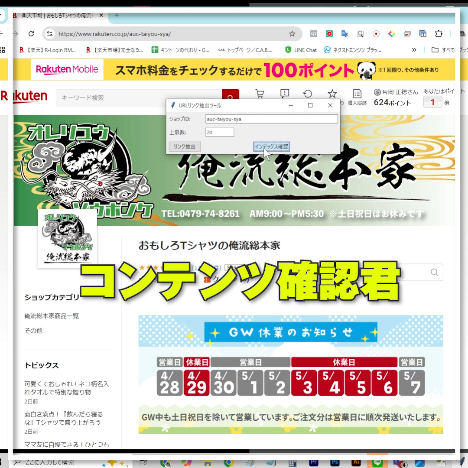This screenshot has width=468, height=468.
Task: Open site information icon beside URL
Action: (x=49, y=34)
